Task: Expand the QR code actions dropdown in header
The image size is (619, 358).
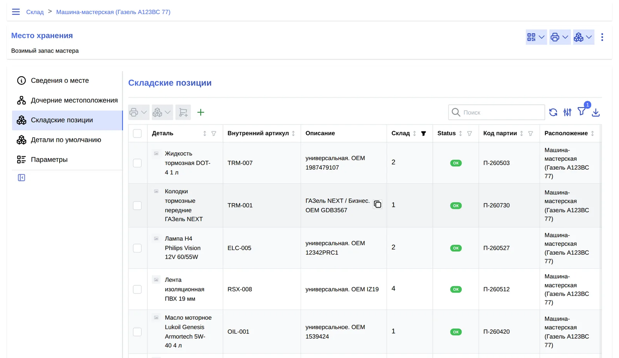Action: [x=536, y=37]
